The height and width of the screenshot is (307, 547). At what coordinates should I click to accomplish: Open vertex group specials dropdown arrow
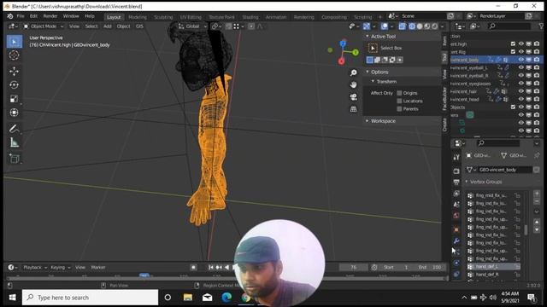pyautogui.click(x=537, y=211)
